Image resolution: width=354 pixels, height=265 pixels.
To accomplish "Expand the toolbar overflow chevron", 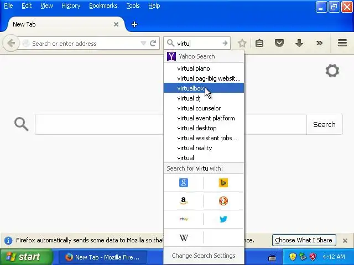I will click(319, 43).
